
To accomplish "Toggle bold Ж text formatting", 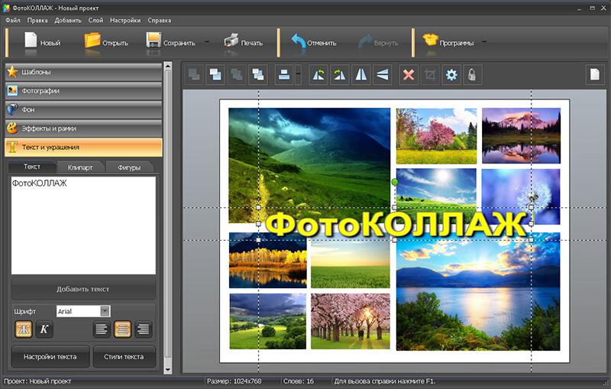I will 24,329.
